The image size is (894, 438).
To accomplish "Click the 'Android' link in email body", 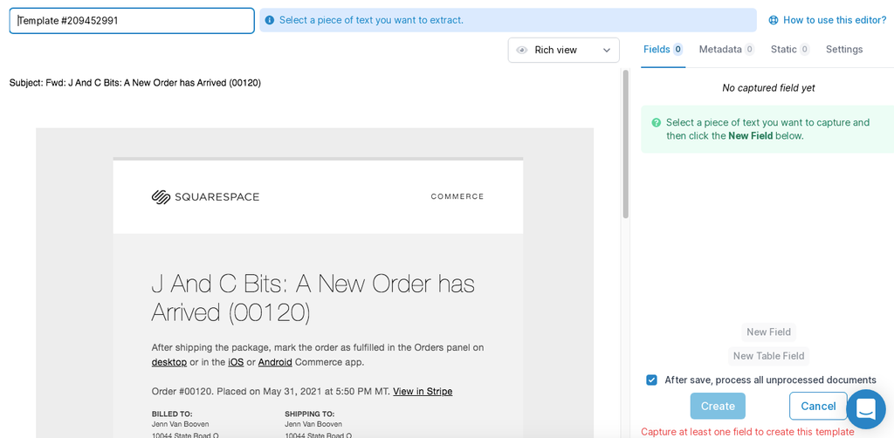I will (x=275, y=362).
